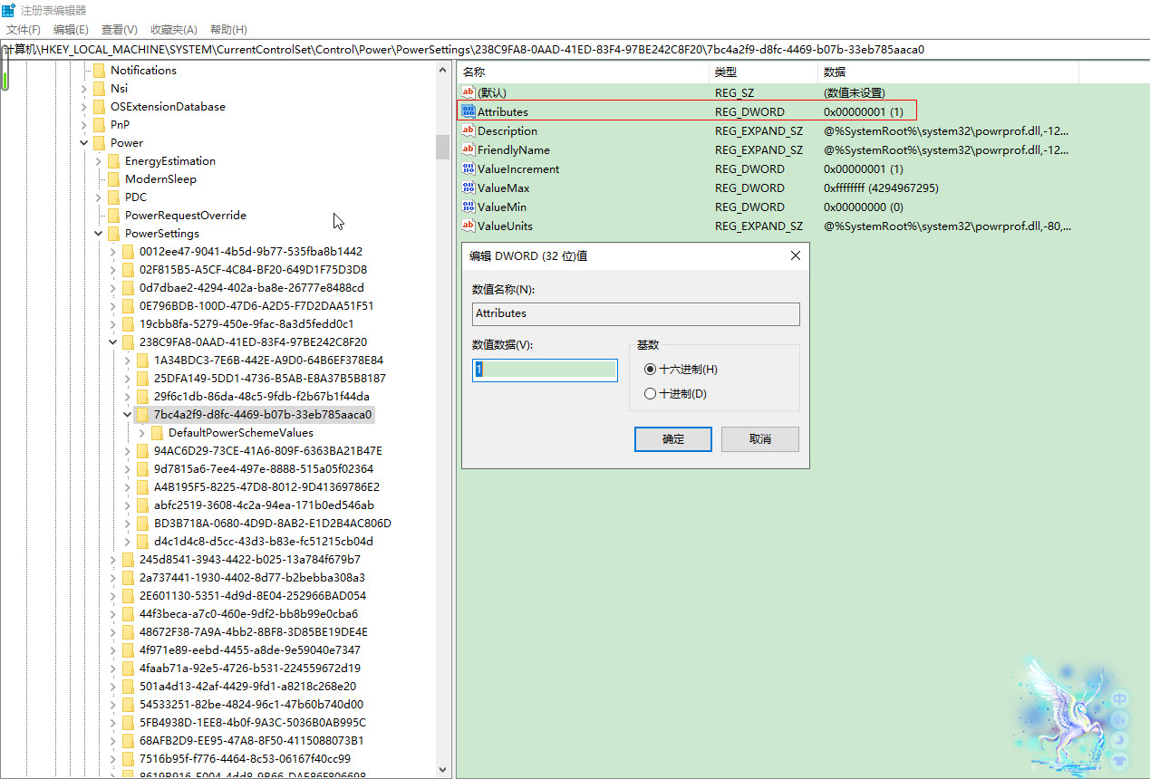Screen dimensions: 1150x779
Task: Open the 查看(V) menu
Action: tap(120, 30)
